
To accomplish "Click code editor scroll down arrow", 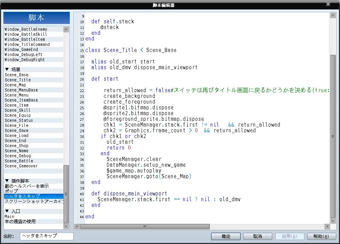I will (x=333, y=221).
